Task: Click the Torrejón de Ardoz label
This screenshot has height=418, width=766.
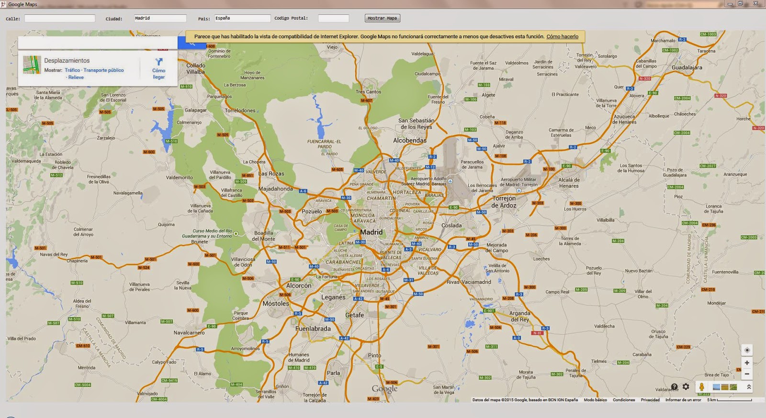Action: click(x=504, y=202)
